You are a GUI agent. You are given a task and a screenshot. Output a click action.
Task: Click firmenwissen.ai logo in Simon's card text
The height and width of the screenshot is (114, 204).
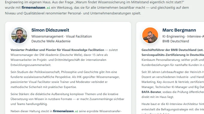coord(65,111)
